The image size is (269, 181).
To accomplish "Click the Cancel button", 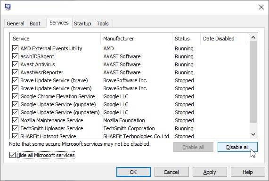I will (x=171, y=172).
